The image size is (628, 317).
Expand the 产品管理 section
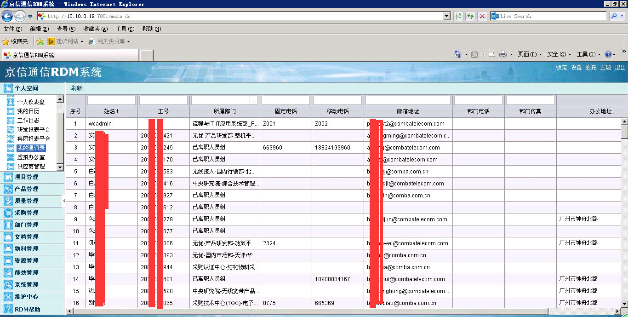click(32, 189)
